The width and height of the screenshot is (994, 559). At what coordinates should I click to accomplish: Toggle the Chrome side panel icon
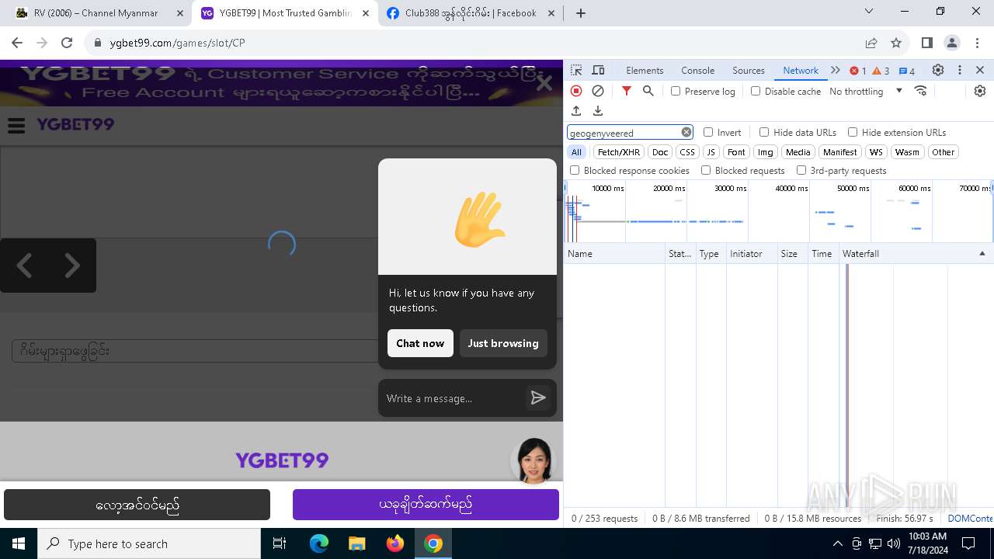coord(926,43)
